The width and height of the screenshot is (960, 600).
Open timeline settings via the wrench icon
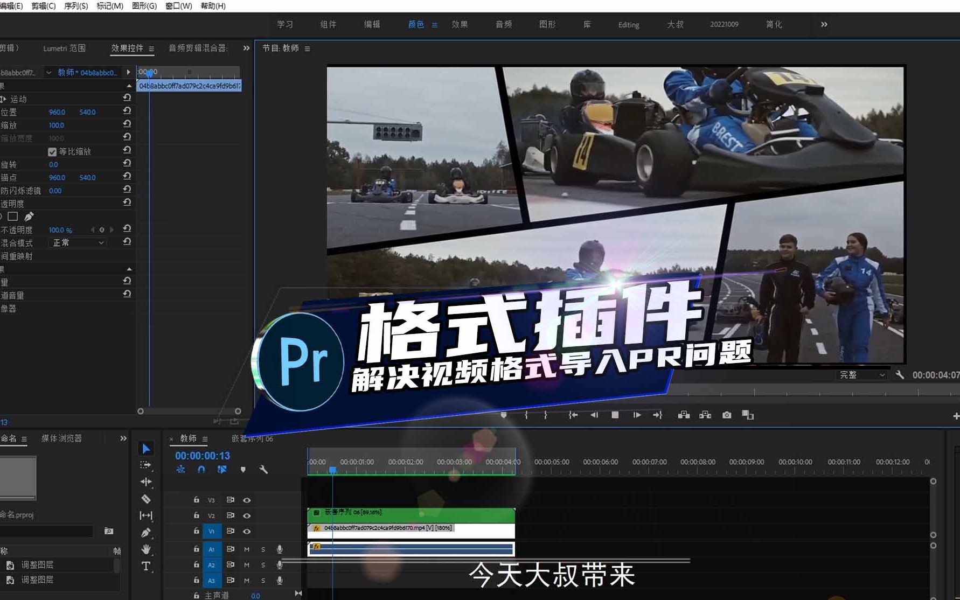(x=263, y=469)
